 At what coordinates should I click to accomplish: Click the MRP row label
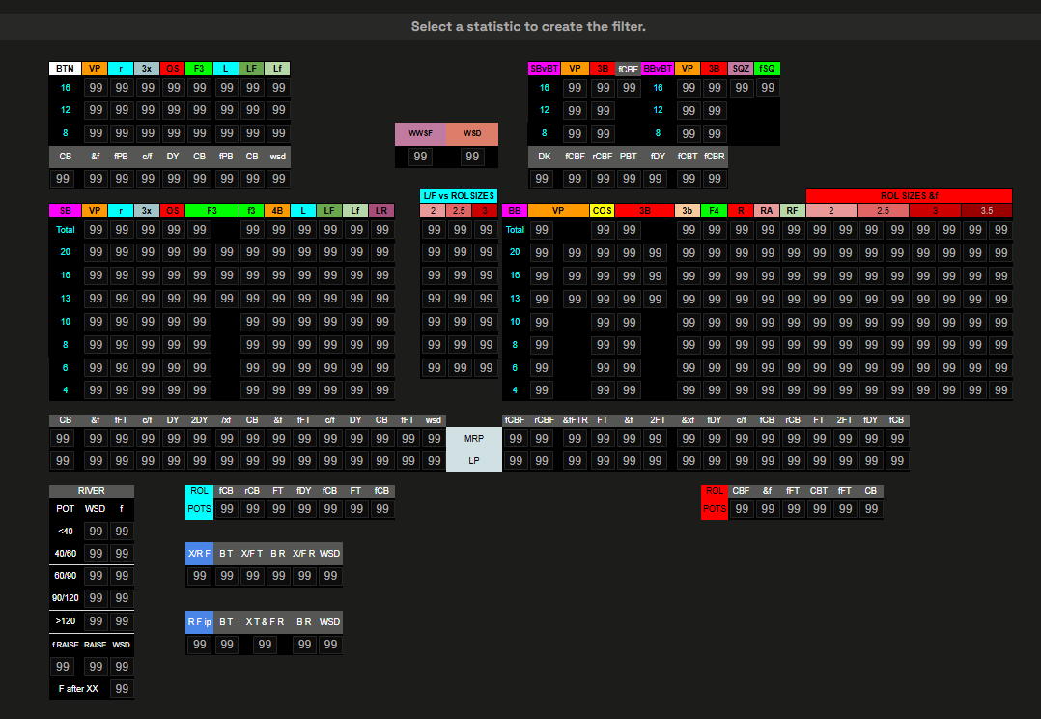(474, 439)
